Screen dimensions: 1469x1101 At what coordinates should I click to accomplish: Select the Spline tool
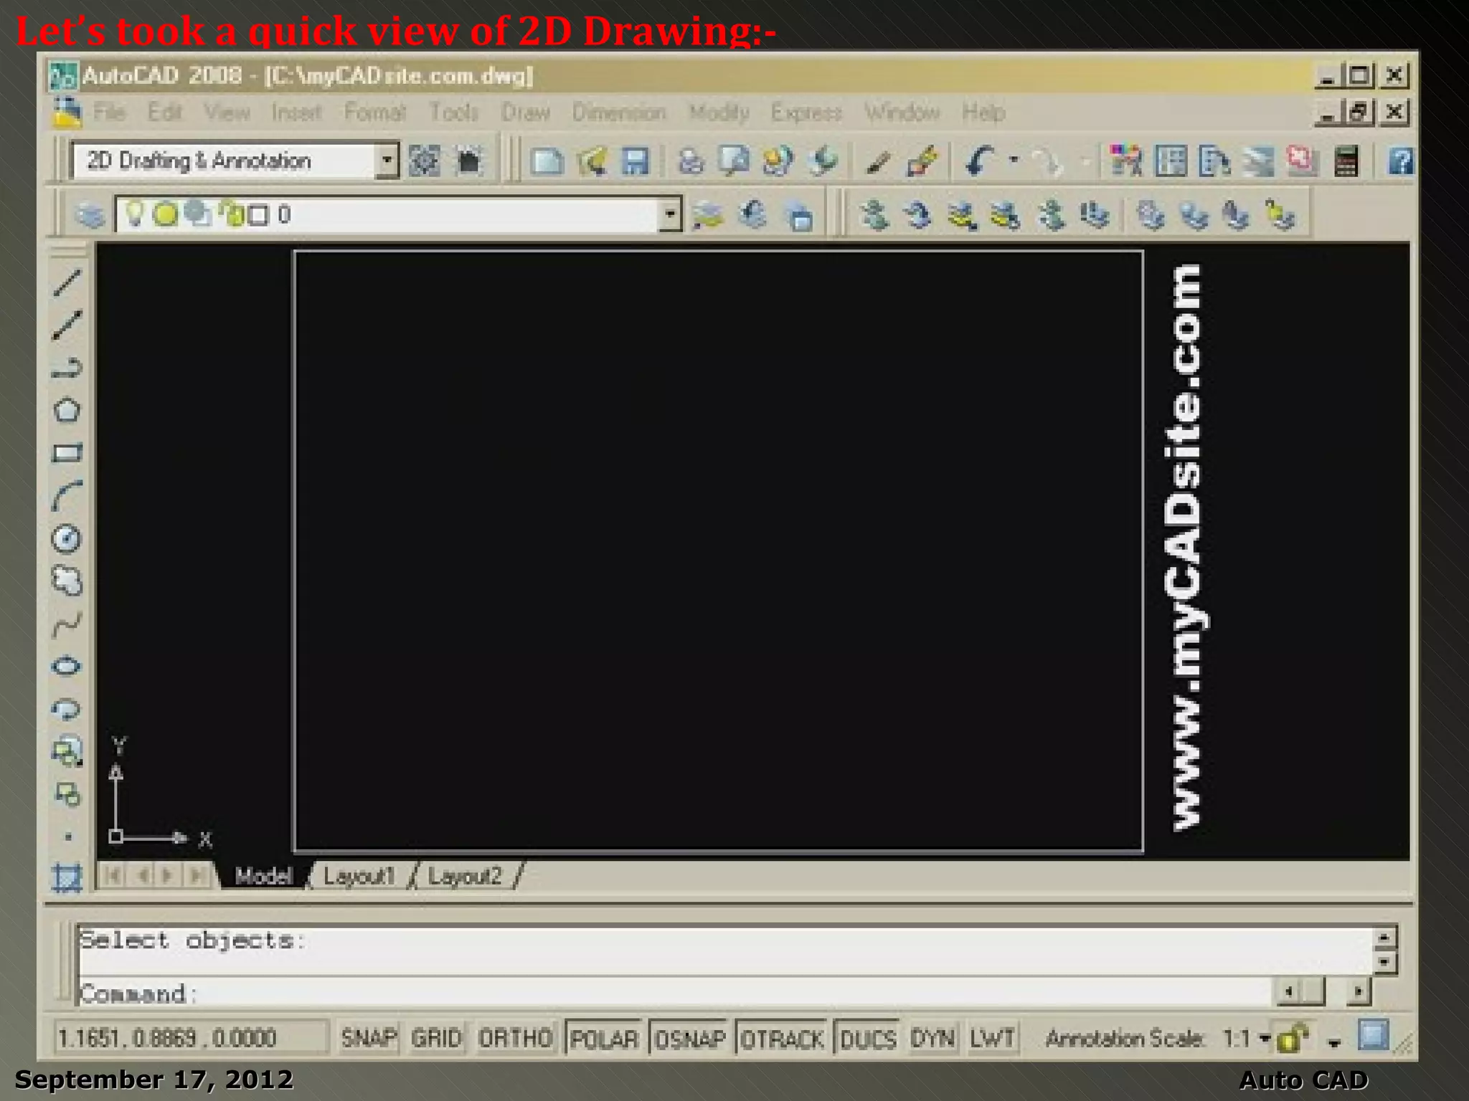click(67, 624)
